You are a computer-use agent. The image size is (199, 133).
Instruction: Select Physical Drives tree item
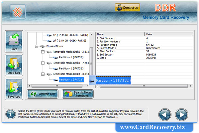click(55, 46)
